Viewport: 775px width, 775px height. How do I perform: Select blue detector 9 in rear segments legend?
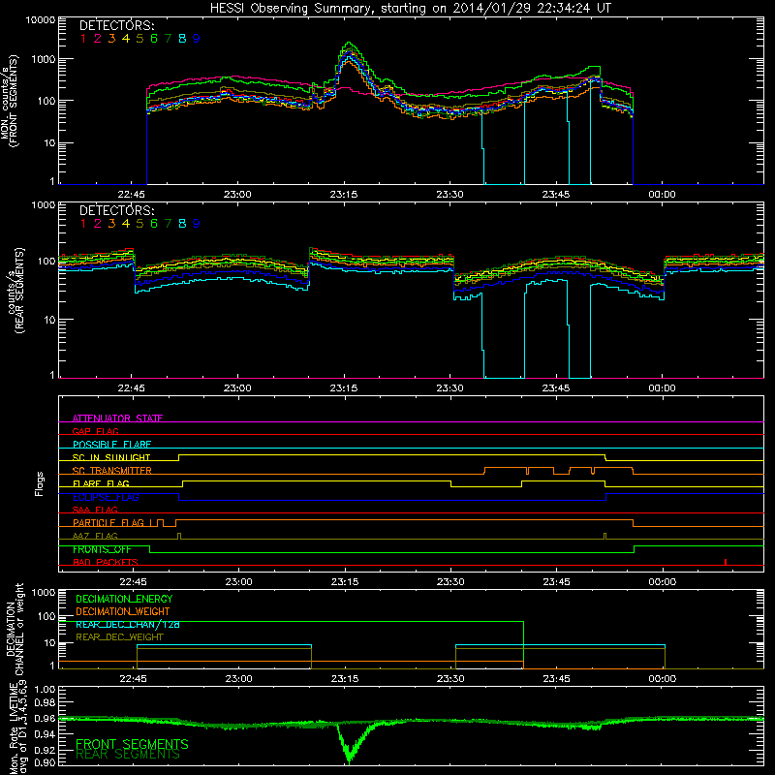pyautogui.click(x=197, y=224)
